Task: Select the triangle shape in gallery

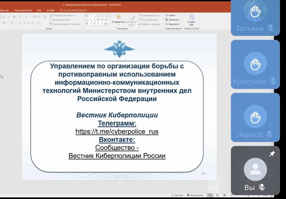Action: coord(87,20)
